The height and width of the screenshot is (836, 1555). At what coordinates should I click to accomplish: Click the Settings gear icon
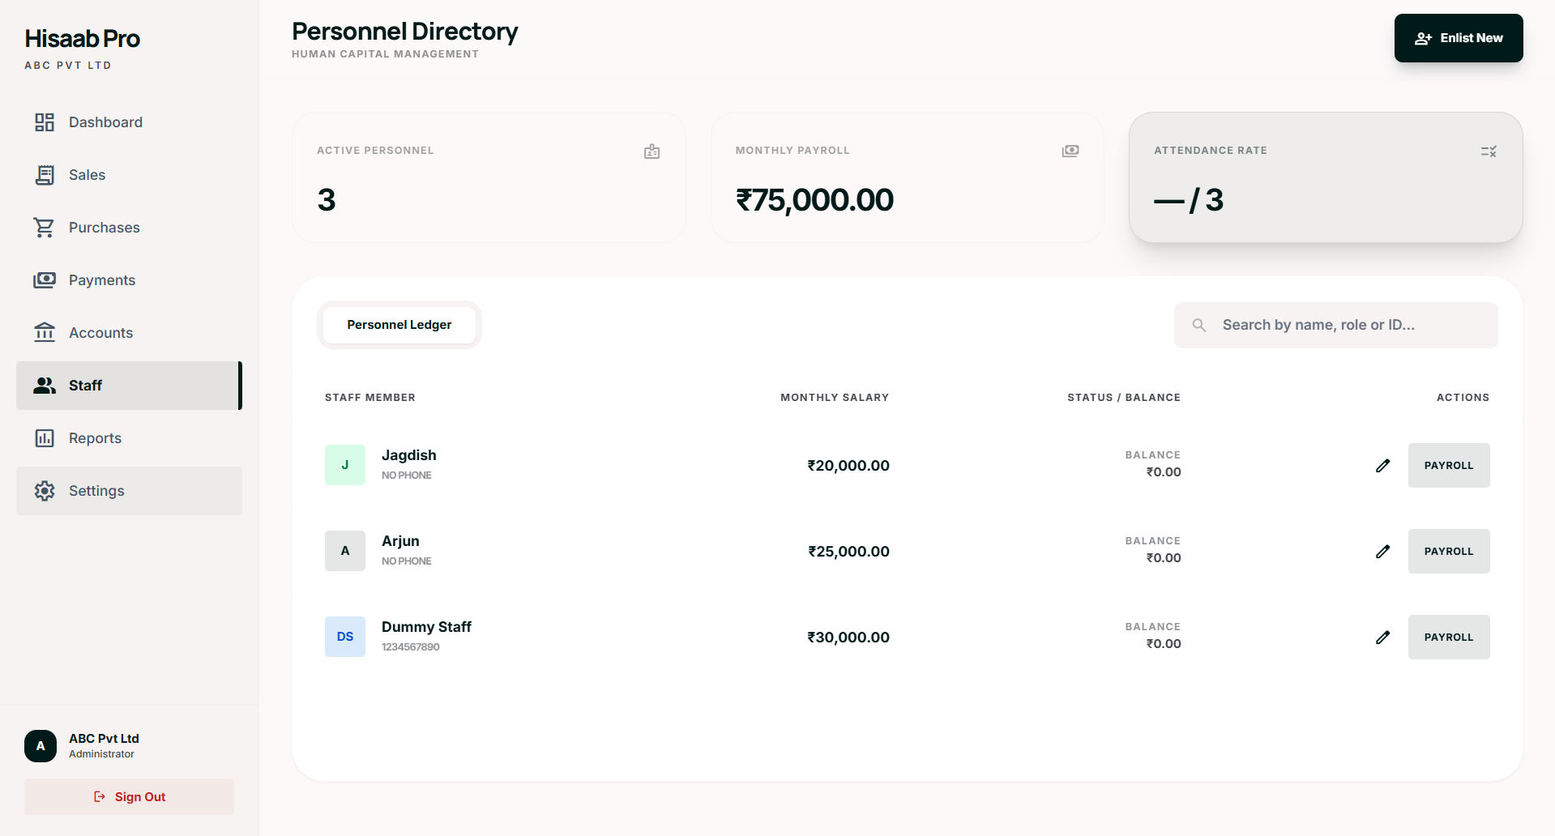coord(45,491)
